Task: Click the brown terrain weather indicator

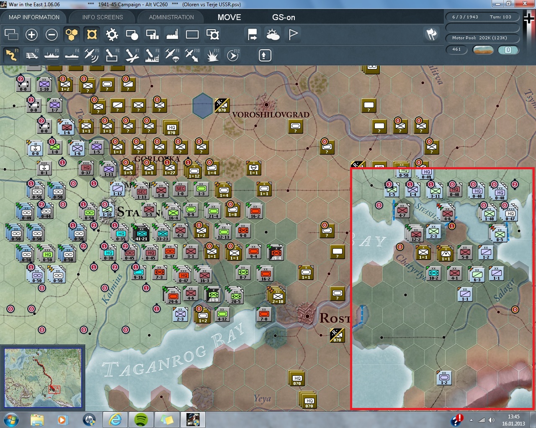Action: tap(483, 50)
